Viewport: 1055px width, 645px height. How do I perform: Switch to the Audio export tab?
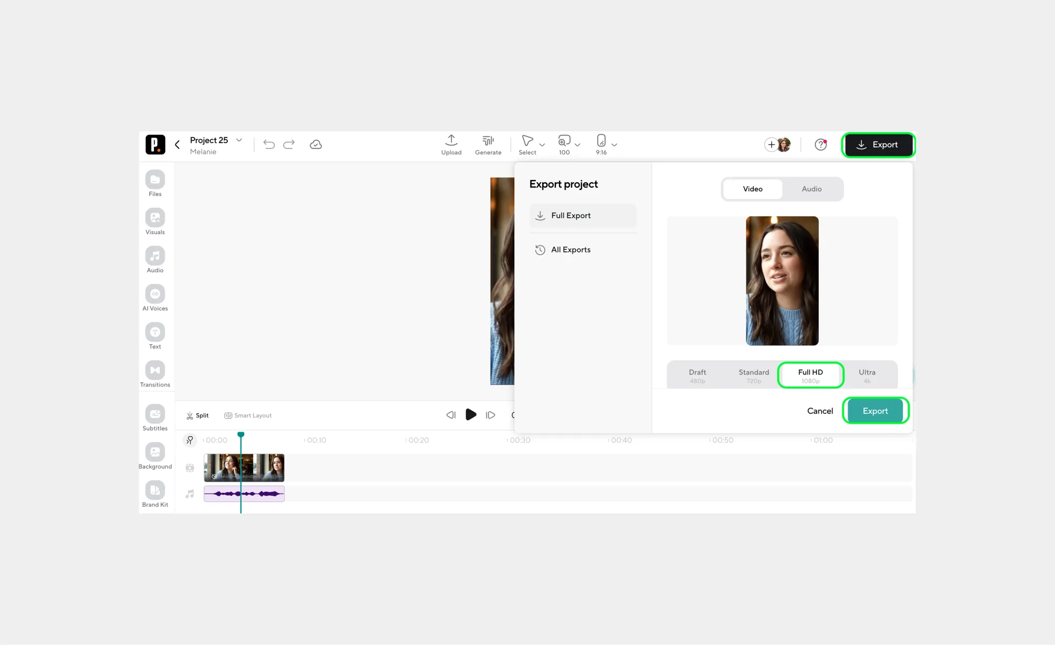point(811,189)
